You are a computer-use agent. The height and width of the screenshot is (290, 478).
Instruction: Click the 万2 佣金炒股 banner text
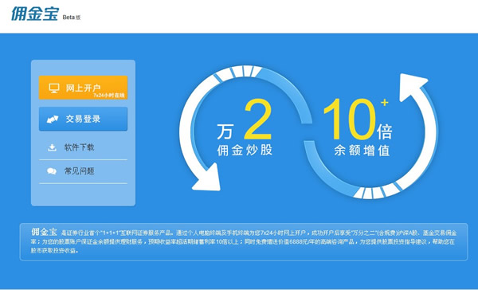point(245,127)
